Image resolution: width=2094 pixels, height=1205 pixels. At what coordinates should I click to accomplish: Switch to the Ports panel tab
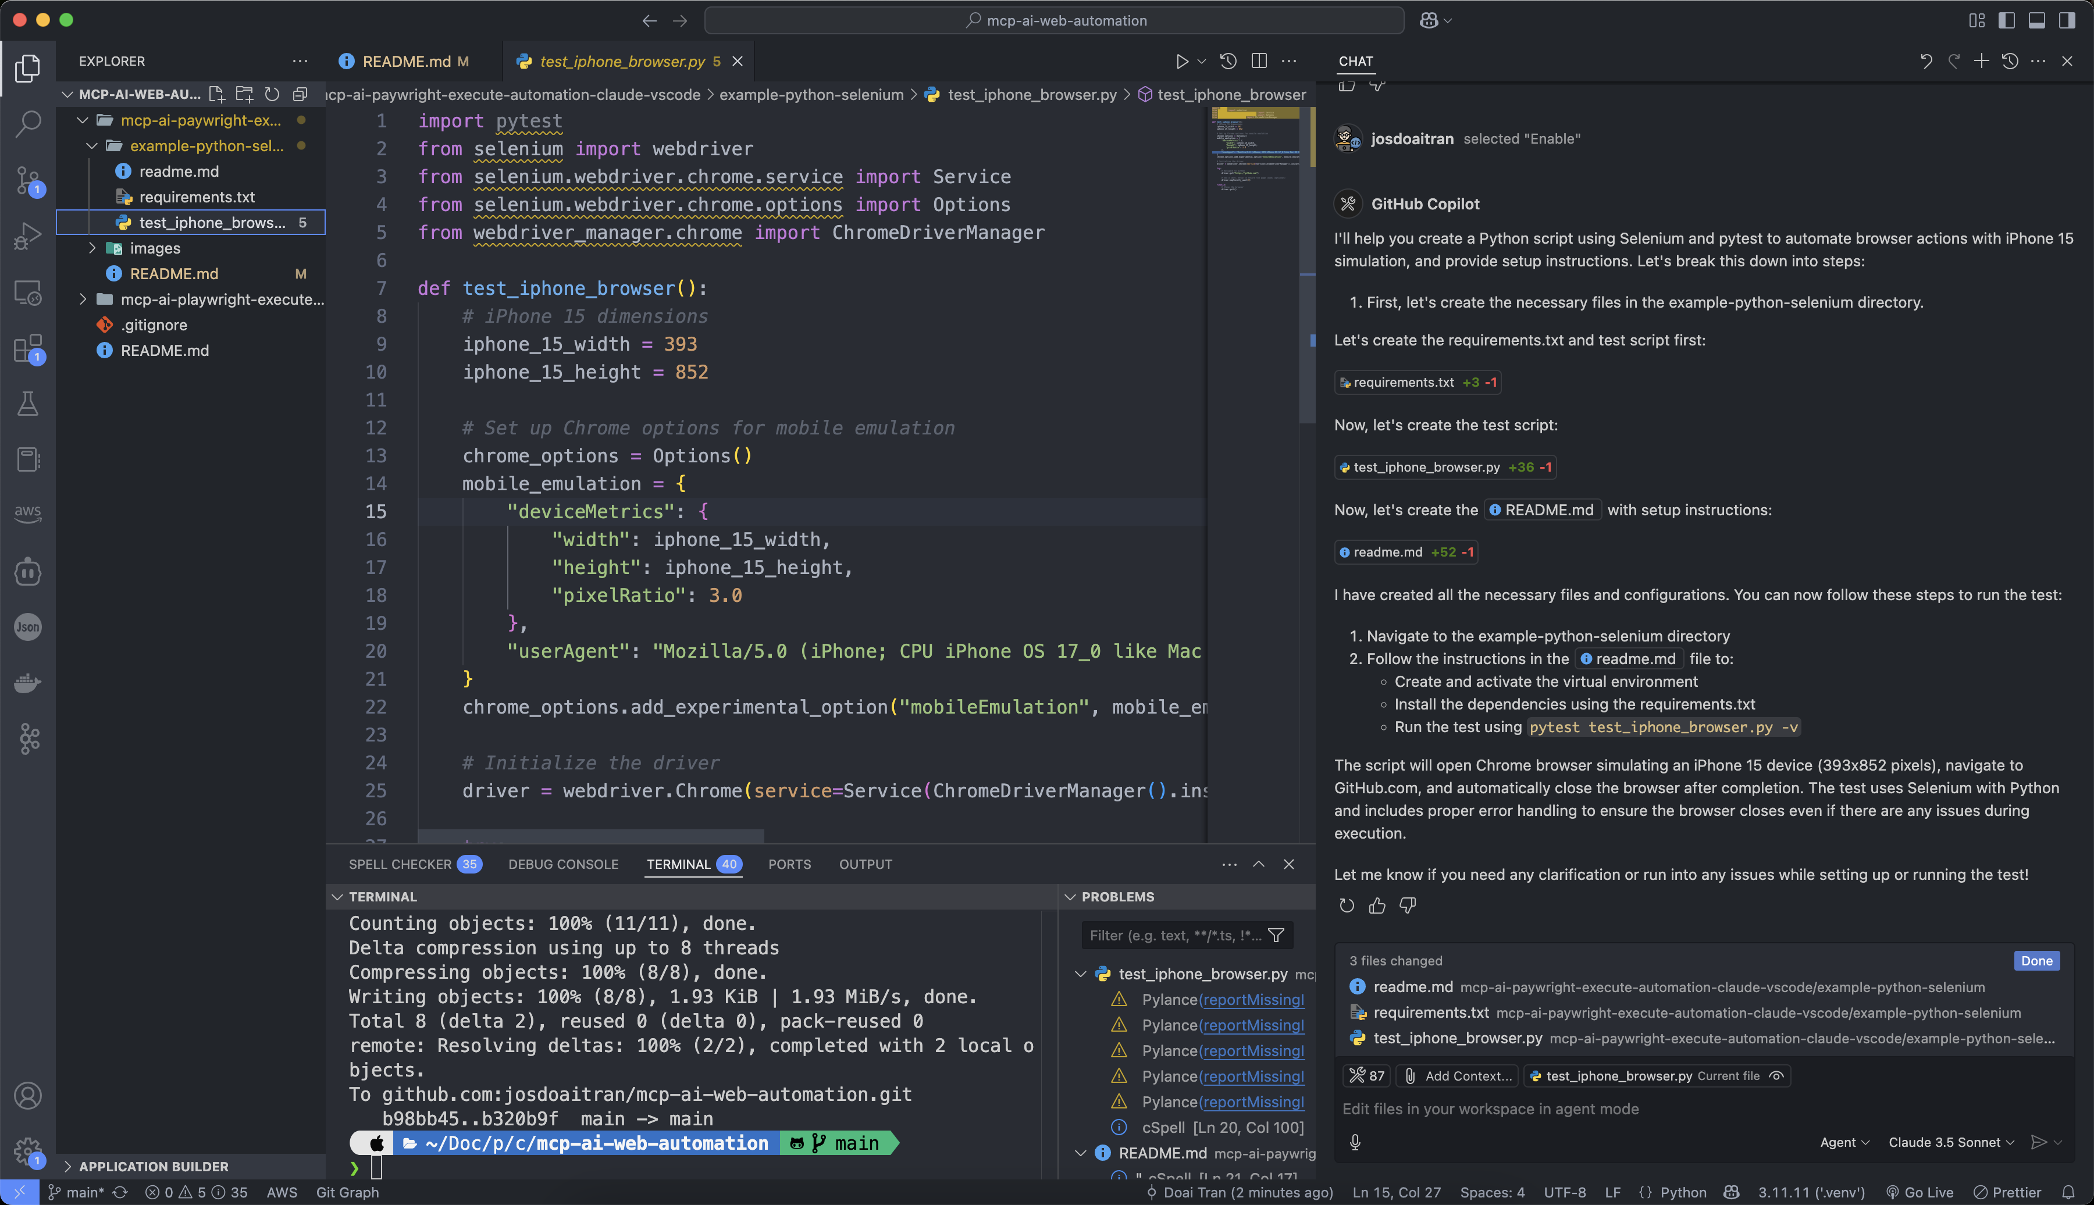coord(789,864)
